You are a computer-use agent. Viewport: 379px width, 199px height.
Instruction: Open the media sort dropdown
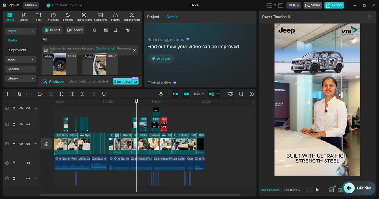point(117,30)
